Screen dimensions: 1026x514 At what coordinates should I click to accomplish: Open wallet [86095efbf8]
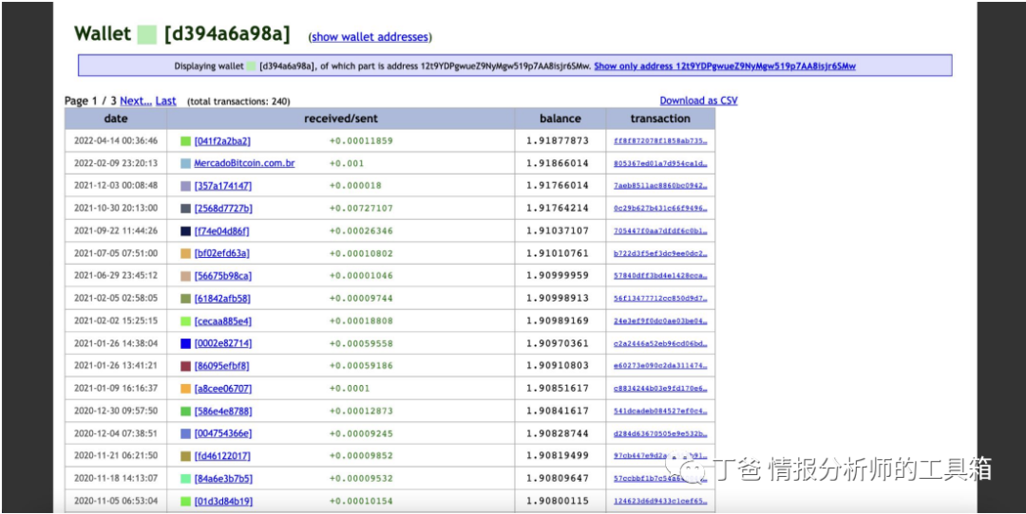pos(221,366)
